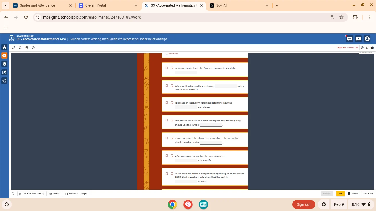Open the extensions puzzle piece panel
The height and width of the screenshot is (211, 376).
[355, 17]
